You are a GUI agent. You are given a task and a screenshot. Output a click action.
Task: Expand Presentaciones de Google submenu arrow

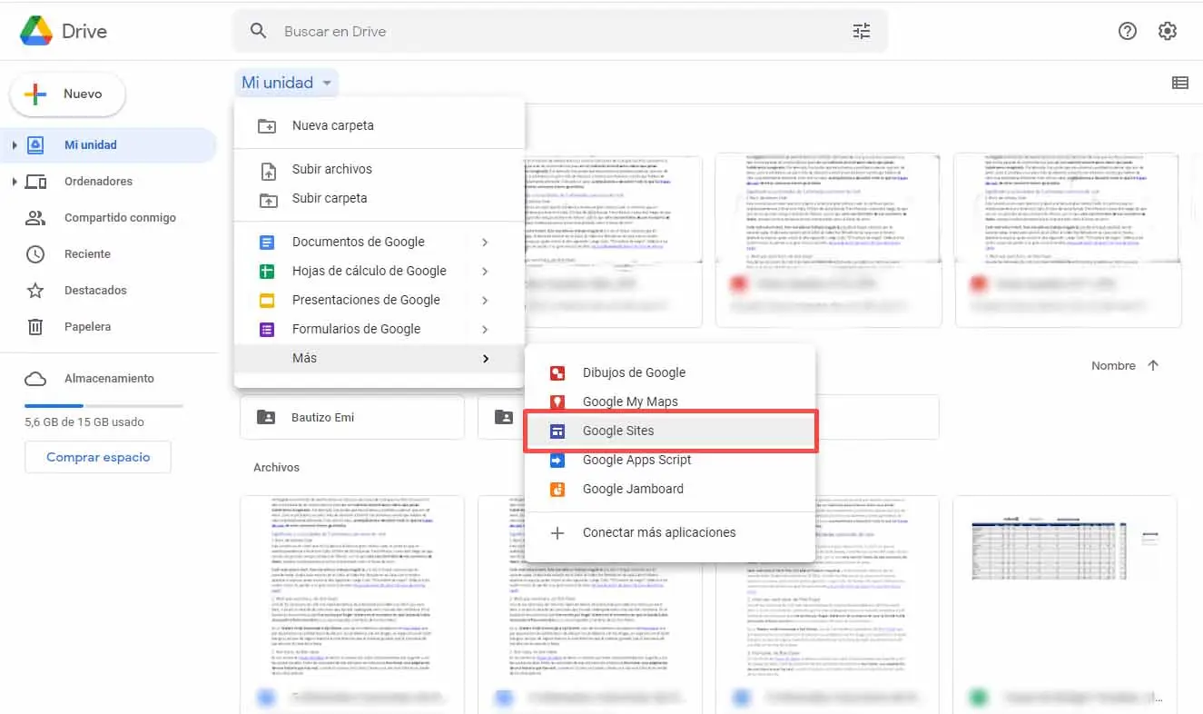(x=485, y=301)
